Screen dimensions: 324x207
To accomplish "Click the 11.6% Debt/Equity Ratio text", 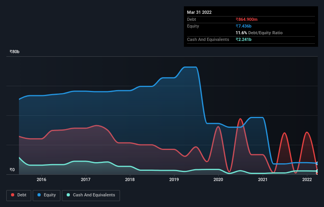I will pos(259,33).
